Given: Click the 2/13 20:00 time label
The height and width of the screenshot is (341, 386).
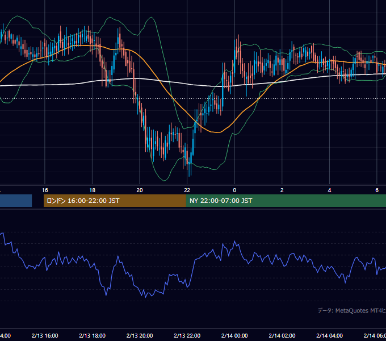Looking at the screenshot, I should [140, 335].
